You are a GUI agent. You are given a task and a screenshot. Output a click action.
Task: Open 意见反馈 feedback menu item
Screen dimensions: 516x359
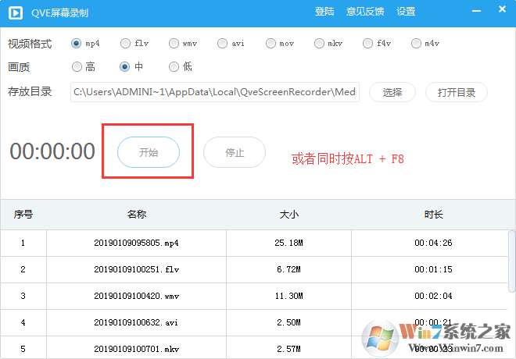[365, 12]
